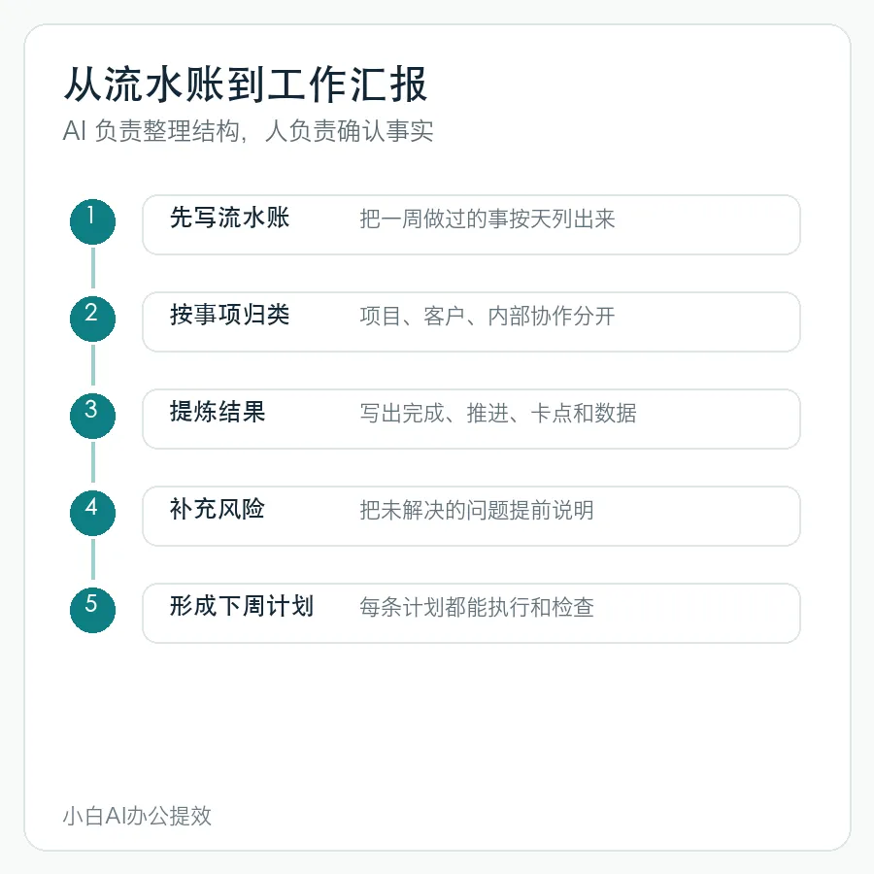Click the title 从流水账到工作汇报
This screenshot has width=874, height=874.
[x=246, y=84]
